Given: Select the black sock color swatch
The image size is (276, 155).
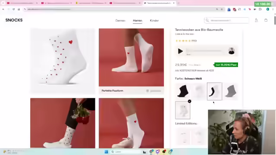Looking at the screenshot, I should coord(183,91).
